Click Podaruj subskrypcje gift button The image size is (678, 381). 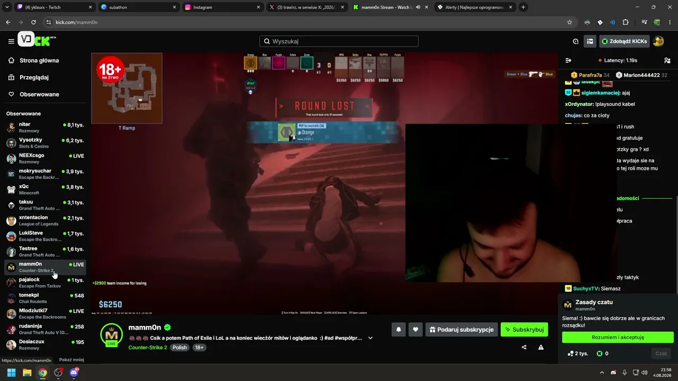pyautogui.click(x=462, y=330)
